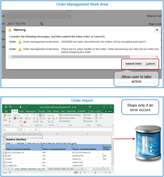The height and width of the screenshot is (177, 164).
Task: Switch to the Page Layout tab
Action: coord(31,111)
